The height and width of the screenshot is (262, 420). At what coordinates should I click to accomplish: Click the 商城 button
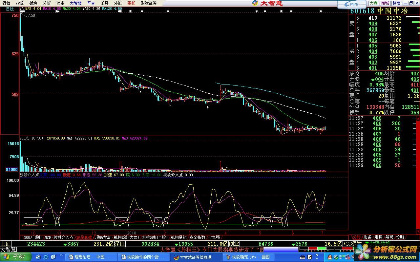385,3
